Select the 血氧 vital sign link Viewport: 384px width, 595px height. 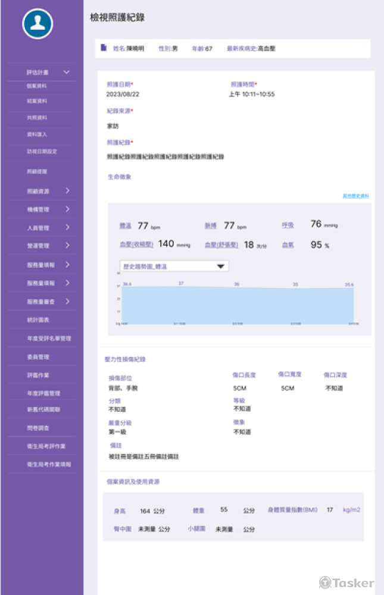[x=288, y=245]
